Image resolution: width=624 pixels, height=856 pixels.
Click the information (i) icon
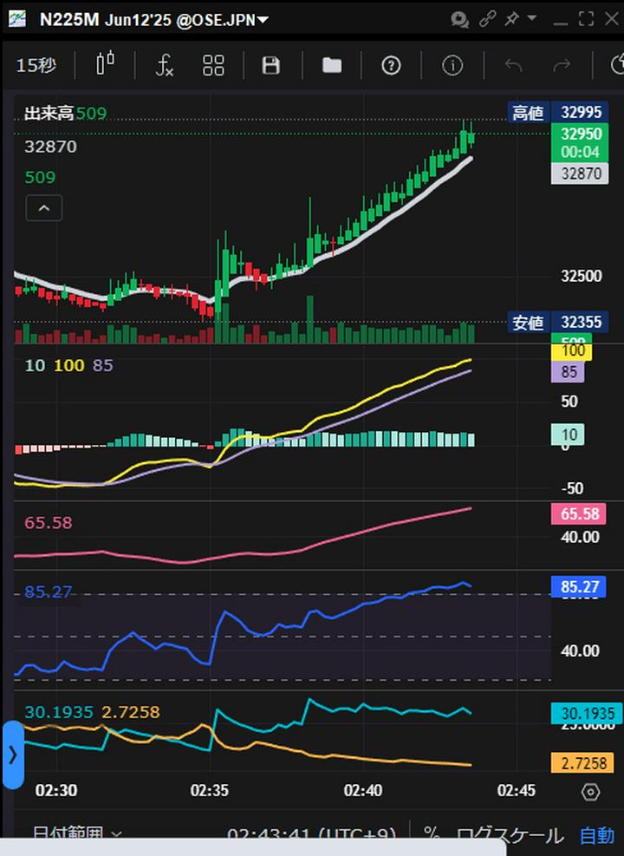click(452, 65)
